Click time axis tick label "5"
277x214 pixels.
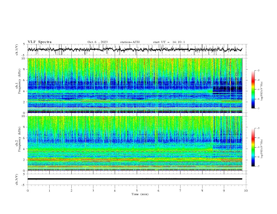click(x=137, y=191)
